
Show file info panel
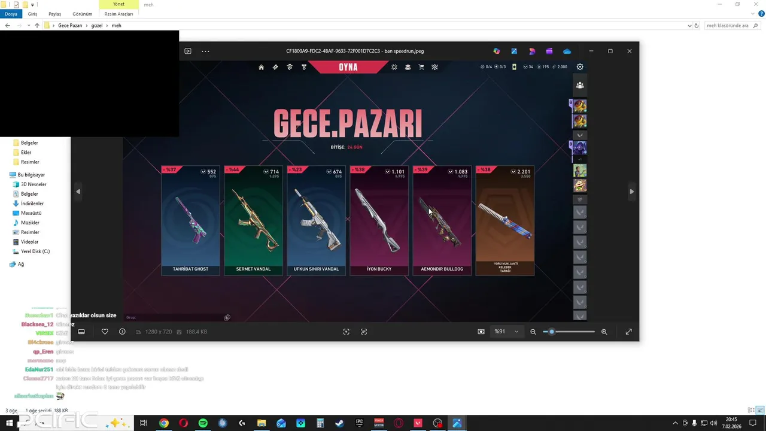[x=122, y=332]
